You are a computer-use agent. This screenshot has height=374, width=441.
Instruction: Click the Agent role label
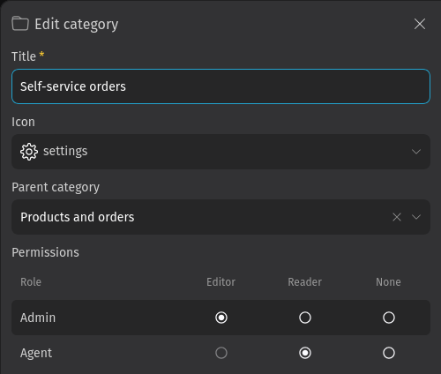click(x=36, y=354)
